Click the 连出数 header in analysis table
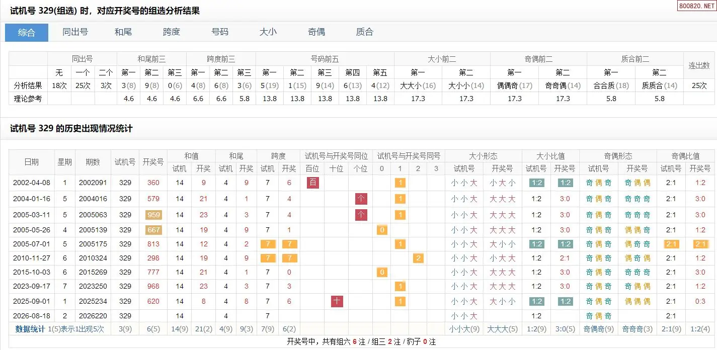717x350 pixels. (x=699, y=65)
